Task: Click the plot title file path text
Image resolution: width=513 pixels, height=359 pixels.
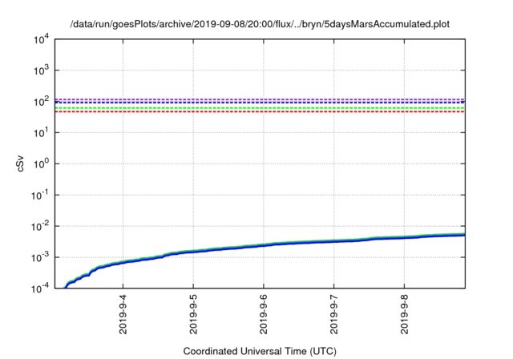Action: coord(260,24)
